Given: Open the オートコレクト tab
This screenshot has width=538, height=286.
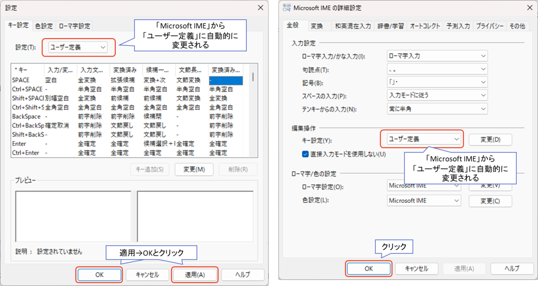Looking at the screenshot, I should [425, 26].
